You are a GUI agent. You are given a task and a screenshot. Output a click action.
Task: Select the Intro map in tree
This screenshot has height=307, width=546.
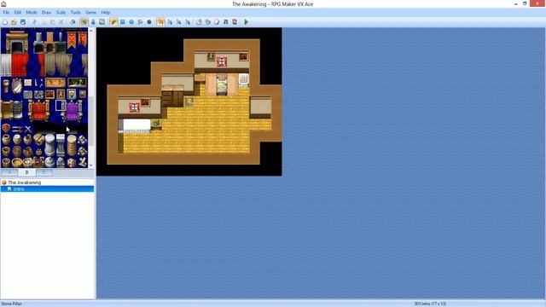click(x=19, y=189)
